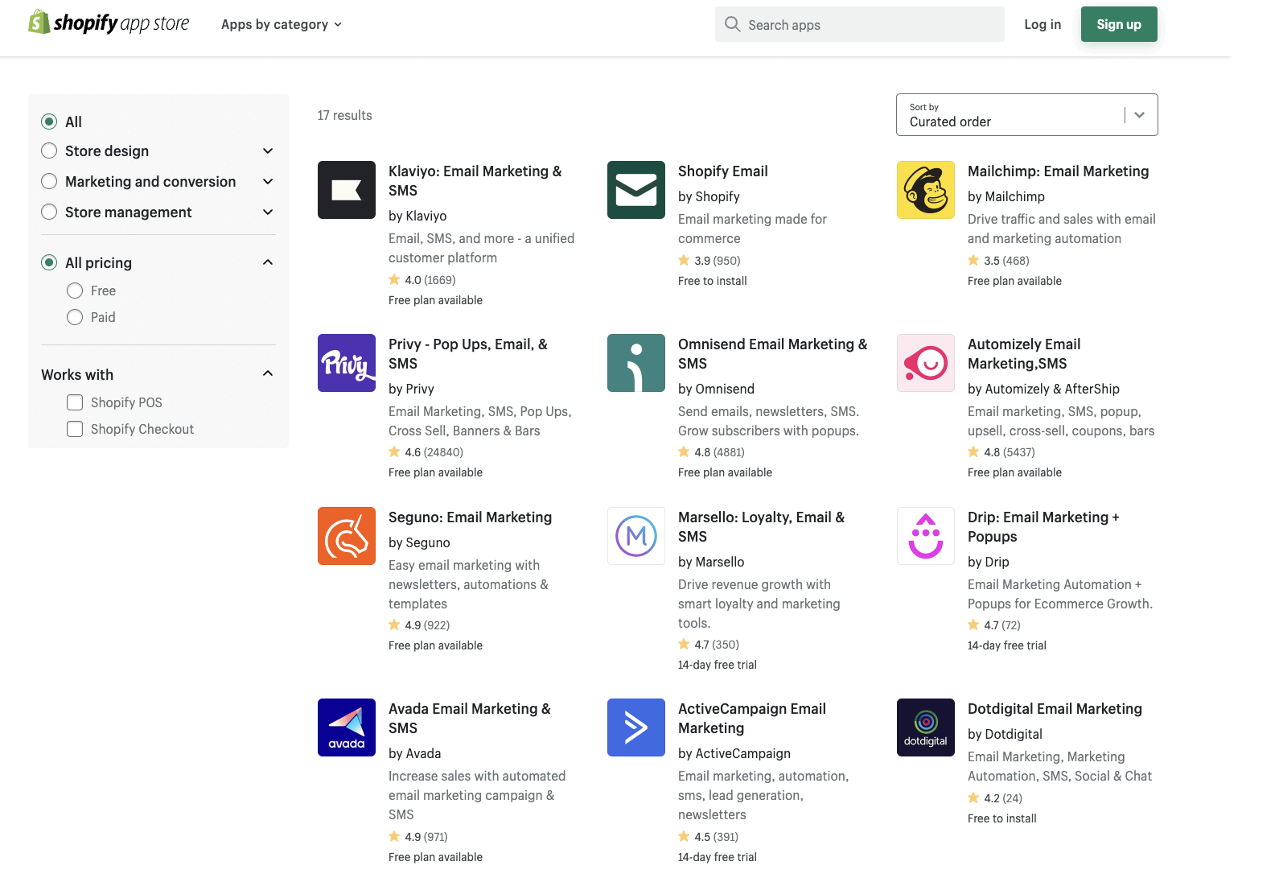Open the Omnisend app icon
The width and height of the screenshot is (1279, 882).
pyautogui.click(x=636, y=363)
